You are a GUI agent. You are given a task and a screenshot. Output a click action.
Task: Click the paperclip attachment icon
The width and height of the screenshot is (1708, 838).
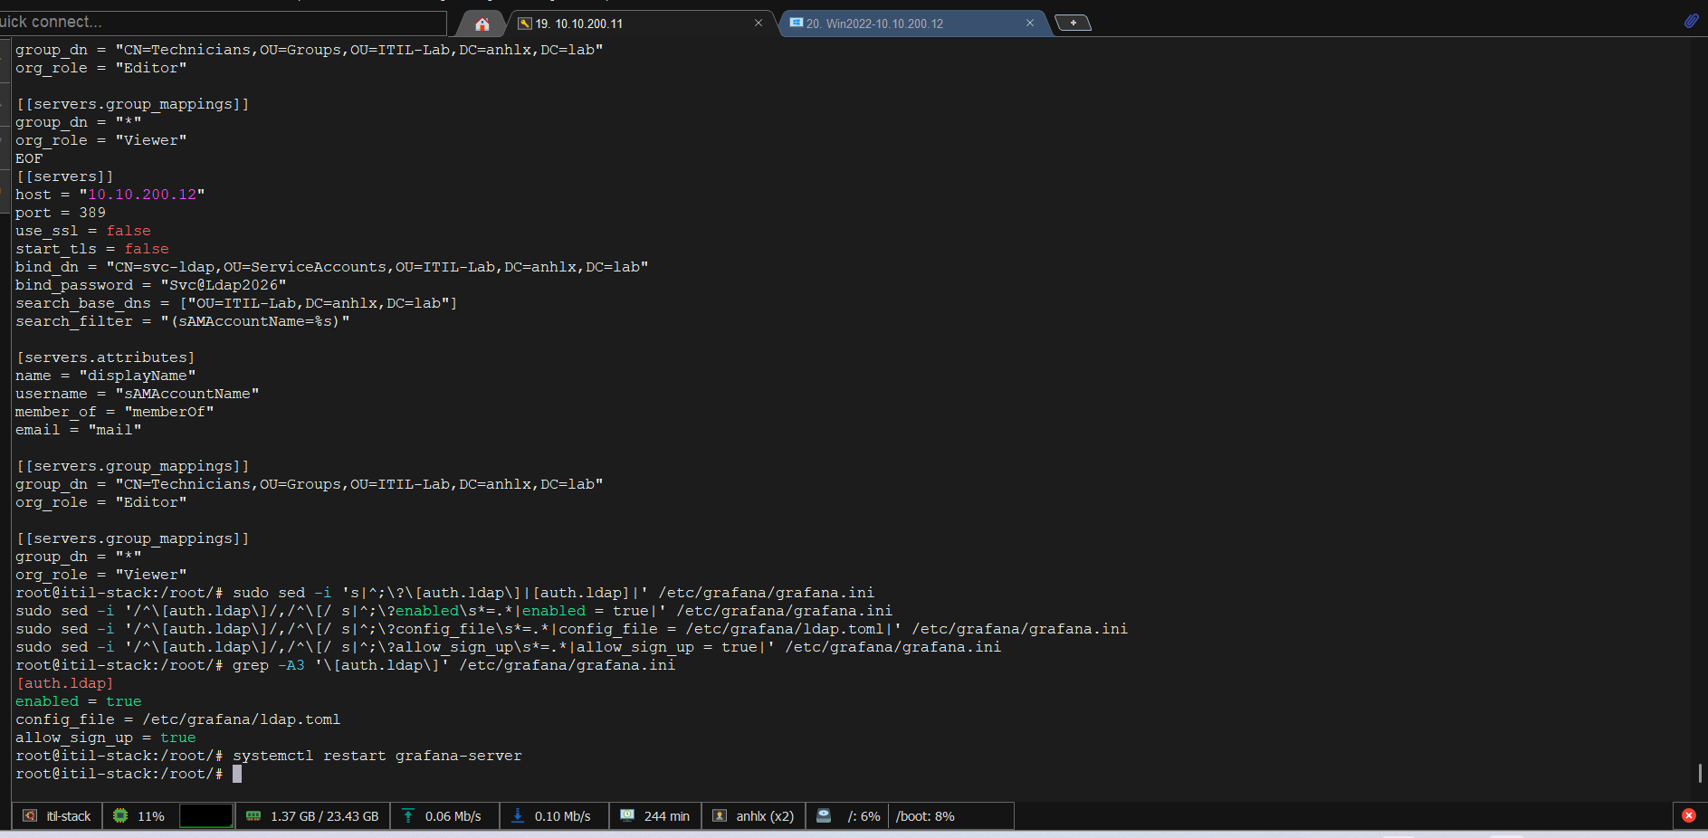(1691, 21)
